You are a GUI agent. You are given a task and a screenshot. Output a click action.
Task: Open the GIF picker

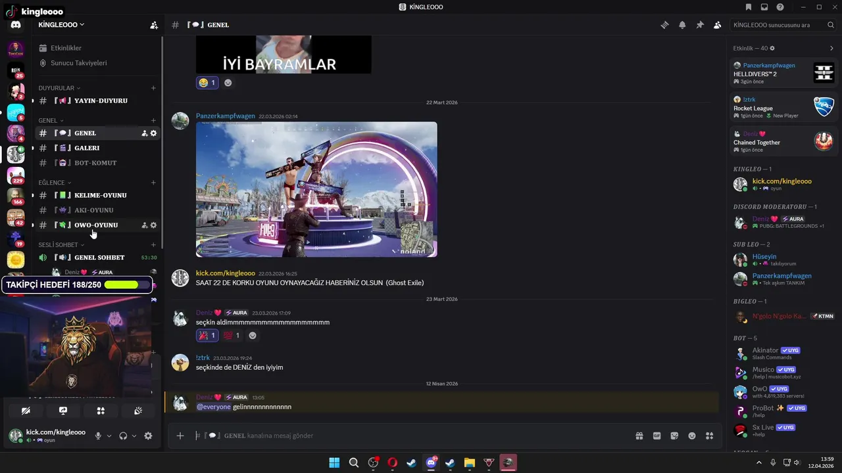click(656, 436)
